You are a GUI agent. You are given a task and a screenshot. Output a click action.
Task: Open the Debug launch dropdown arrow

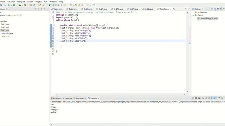[x=11, y=5]
